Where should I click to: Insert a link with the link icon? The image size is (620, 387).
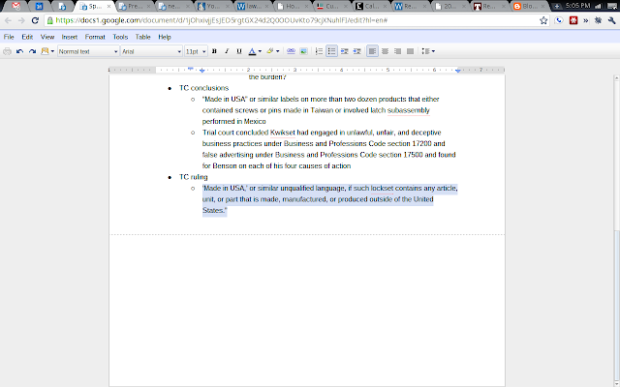point(291,51)
